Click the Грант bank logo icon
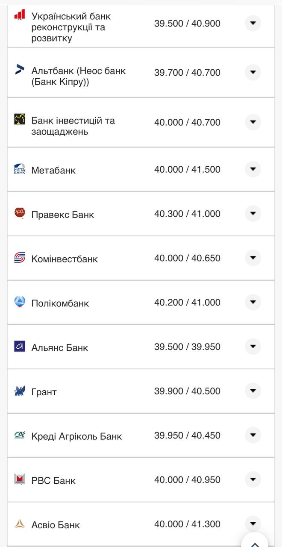Viewport: 282px width, 547px height. tap(20, 391)
